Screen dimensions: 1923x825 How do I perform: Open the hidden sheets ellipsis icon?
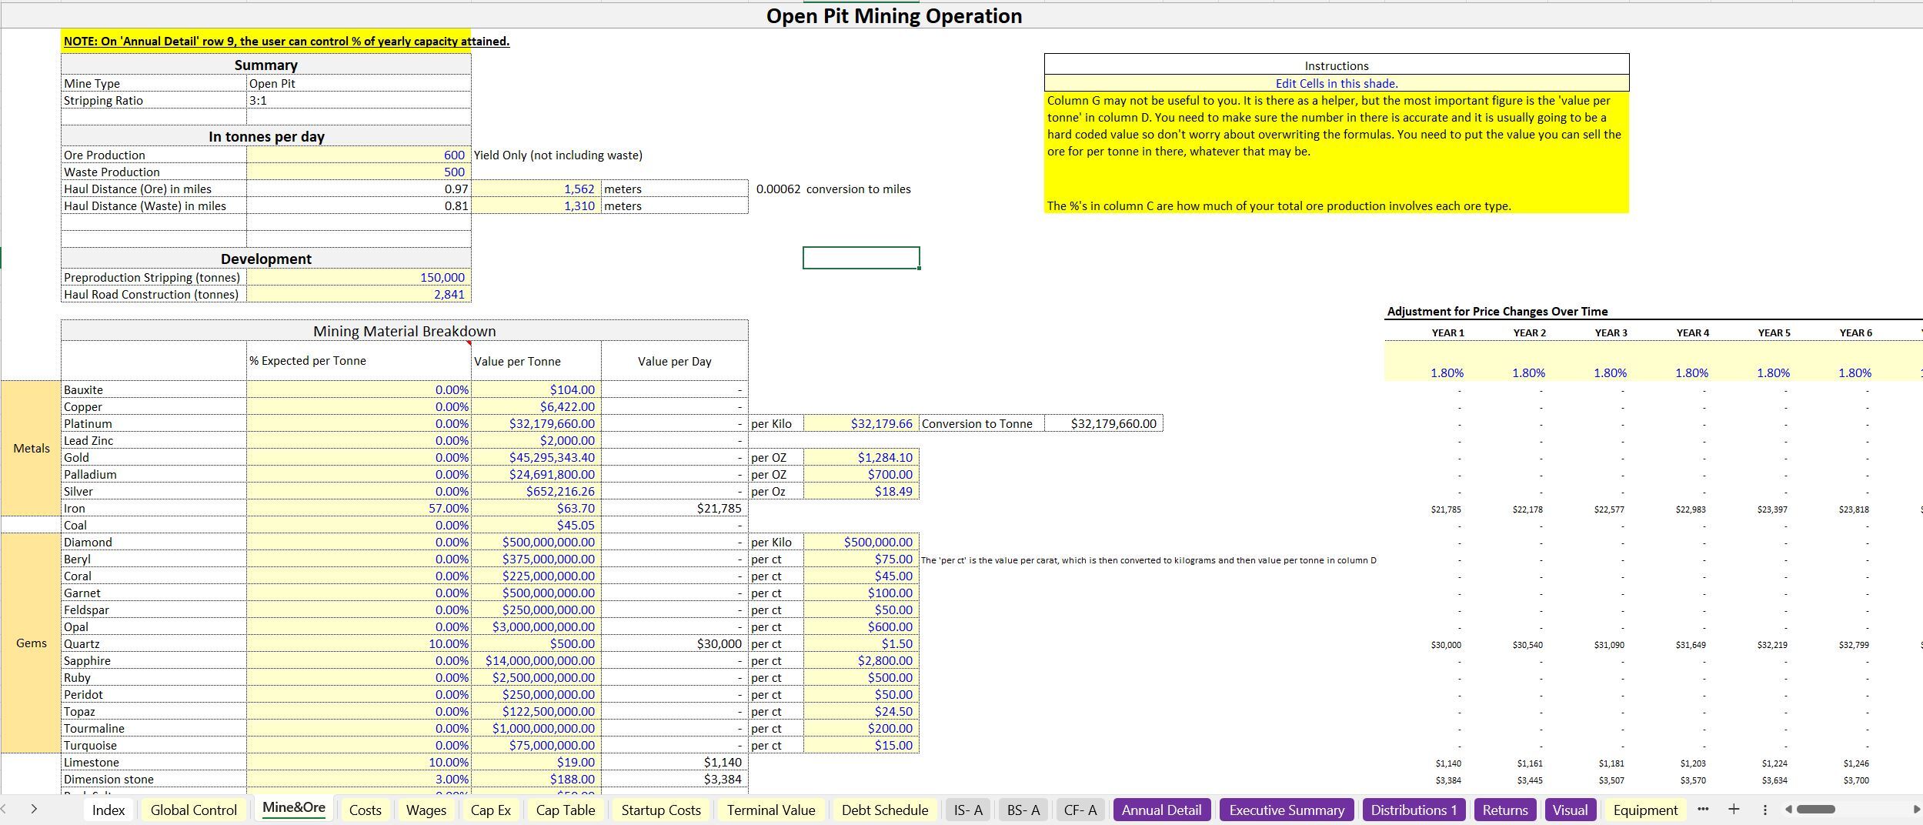pos(1704,810)
